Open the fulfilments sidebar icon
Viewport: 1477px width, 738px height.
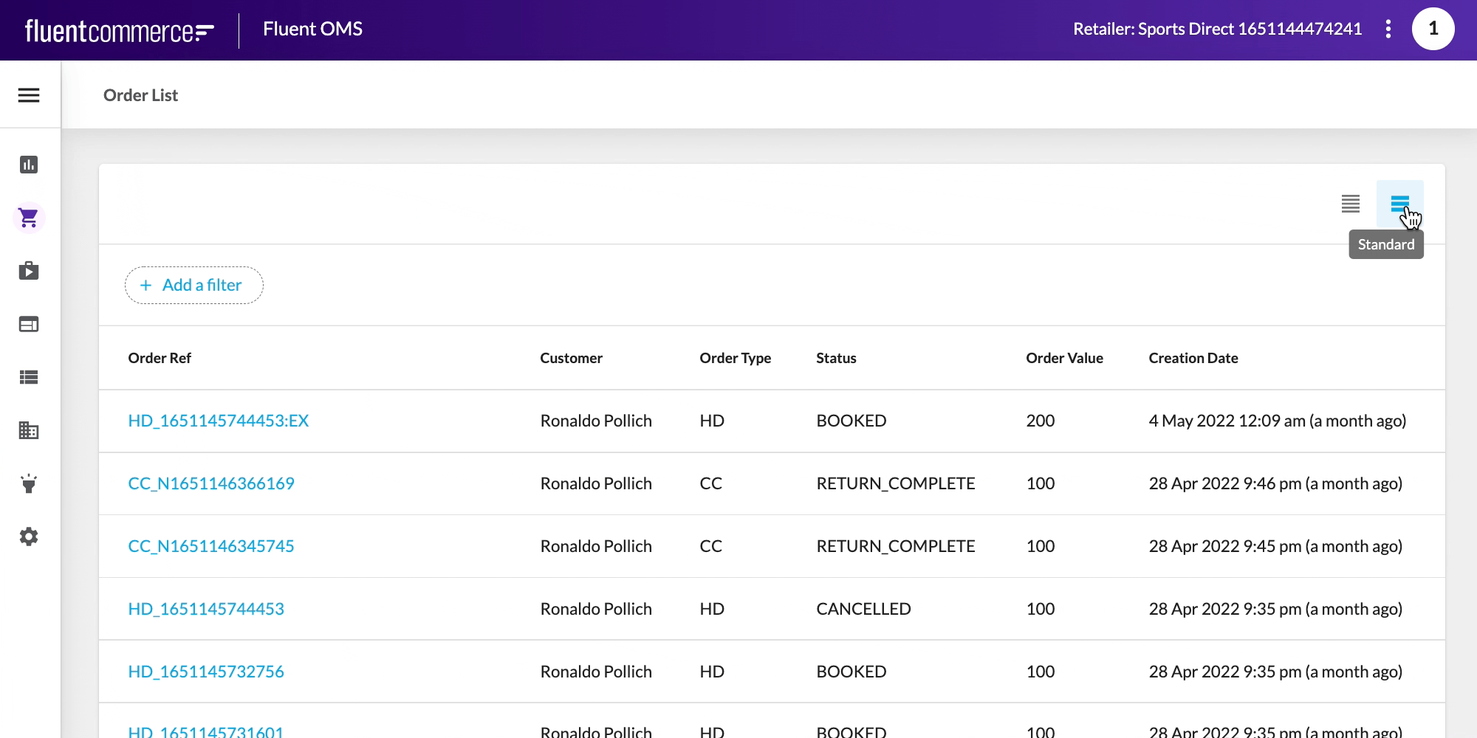[x=29, y=272]
